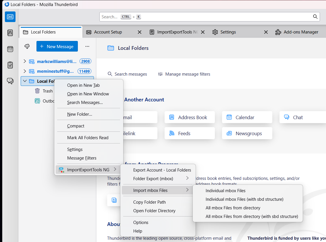Expand the Folder Export (mbox) submenu arrow

click(x=187, y=178)
